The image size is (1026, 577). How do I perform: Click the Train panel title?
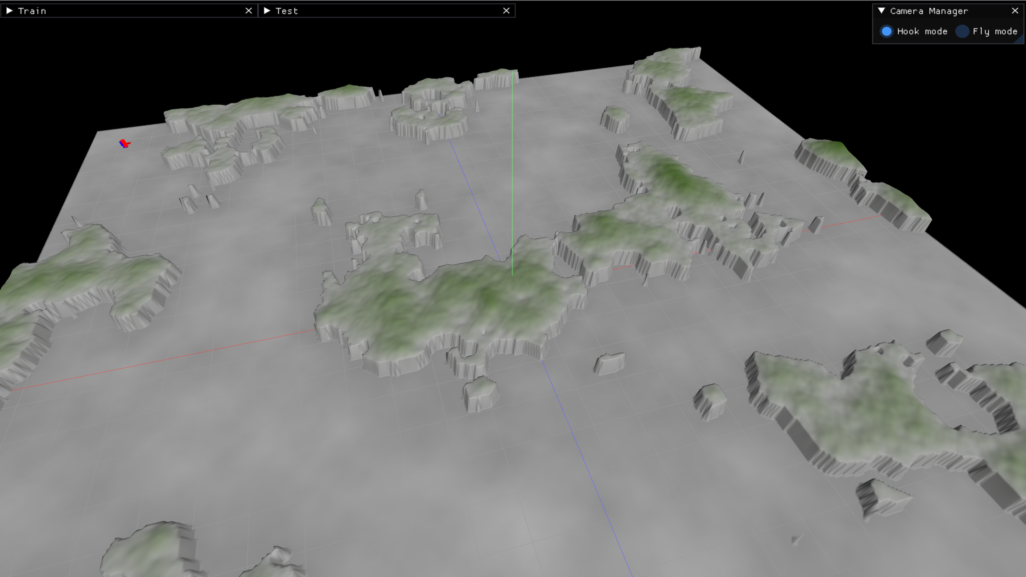coord(32,11)
